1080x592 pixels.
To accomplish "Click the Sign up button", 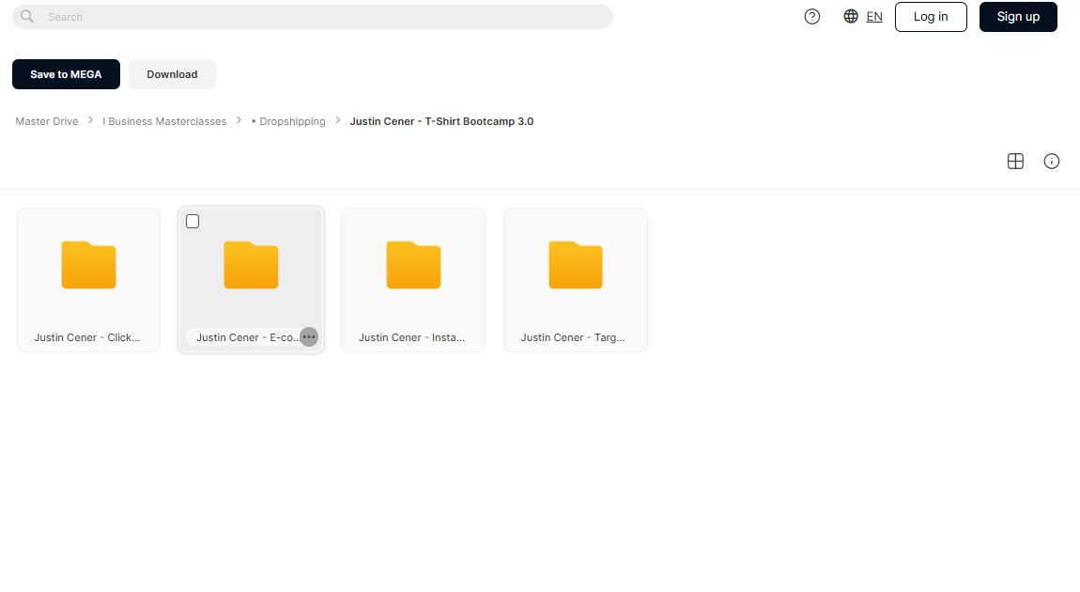I will 1018,17.
